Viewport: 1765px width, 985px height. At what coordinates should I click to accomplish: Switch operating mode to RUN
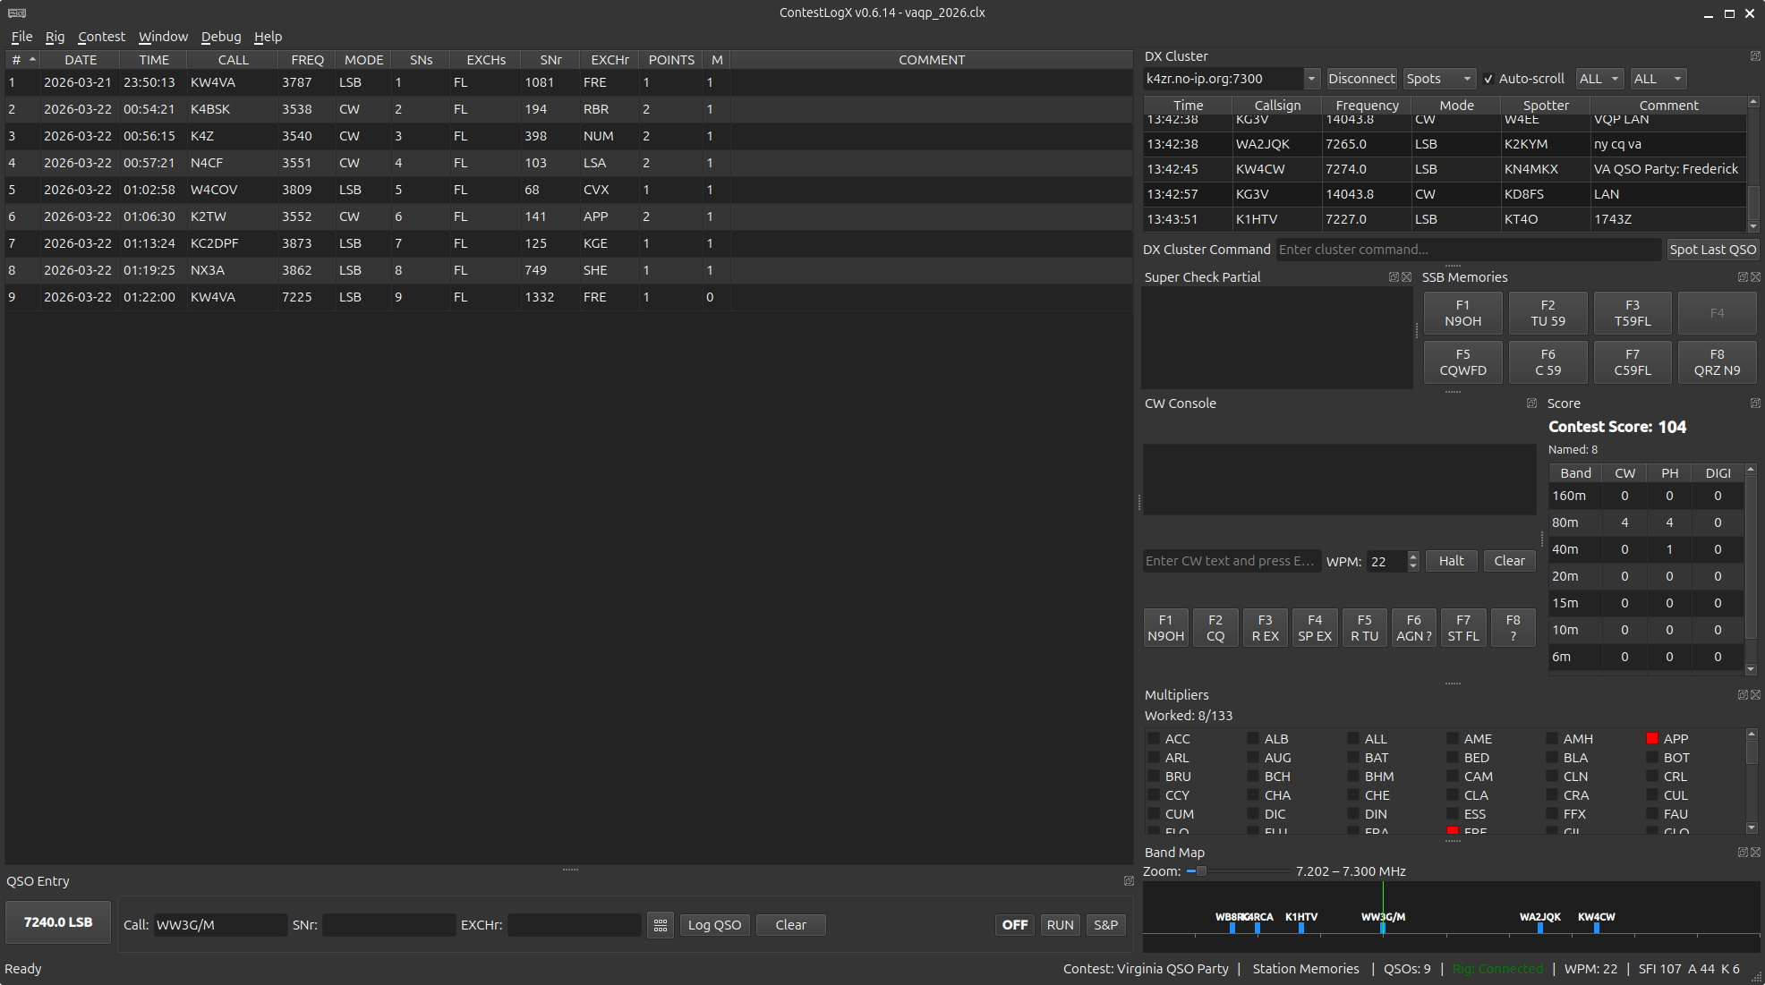click(x=1060, y=925)
